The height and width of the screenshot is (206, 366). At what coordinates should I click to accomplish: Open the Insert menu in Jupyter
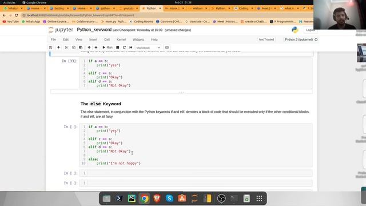[x=93, y=39]
